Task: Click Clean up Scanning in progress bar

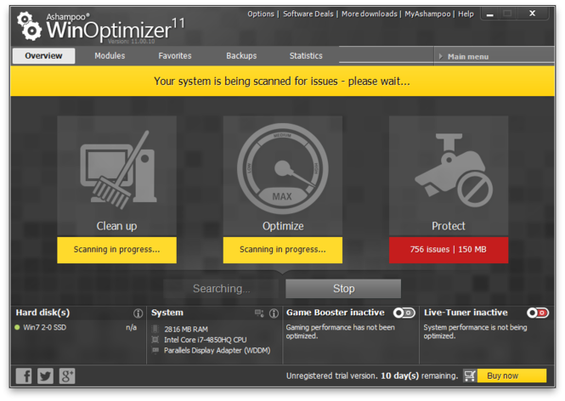Action: coord(116,250)
